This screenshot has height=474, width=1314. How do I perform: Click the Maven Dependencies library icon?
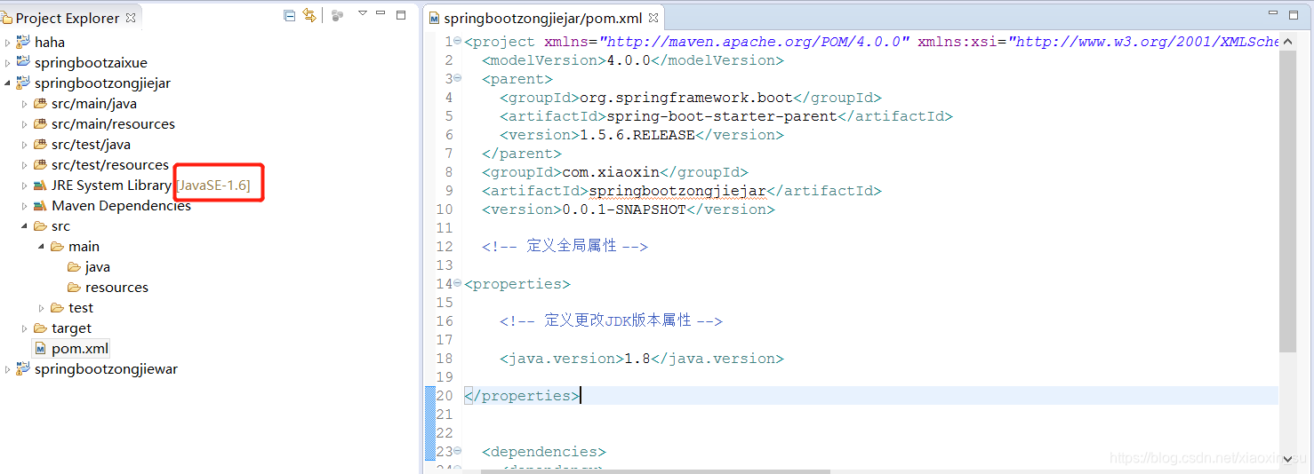40,205
